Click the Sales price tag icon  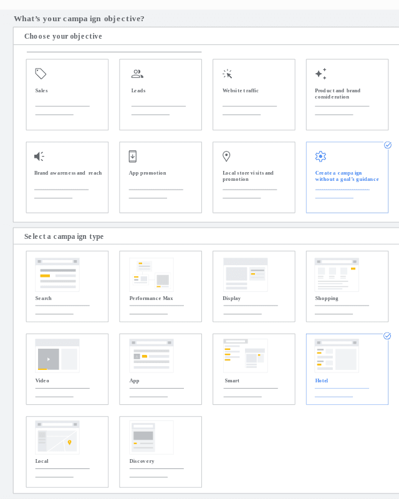(x=41, y=74)
